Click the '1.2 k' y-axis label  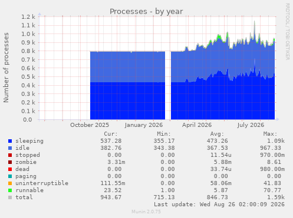[28, 16]
